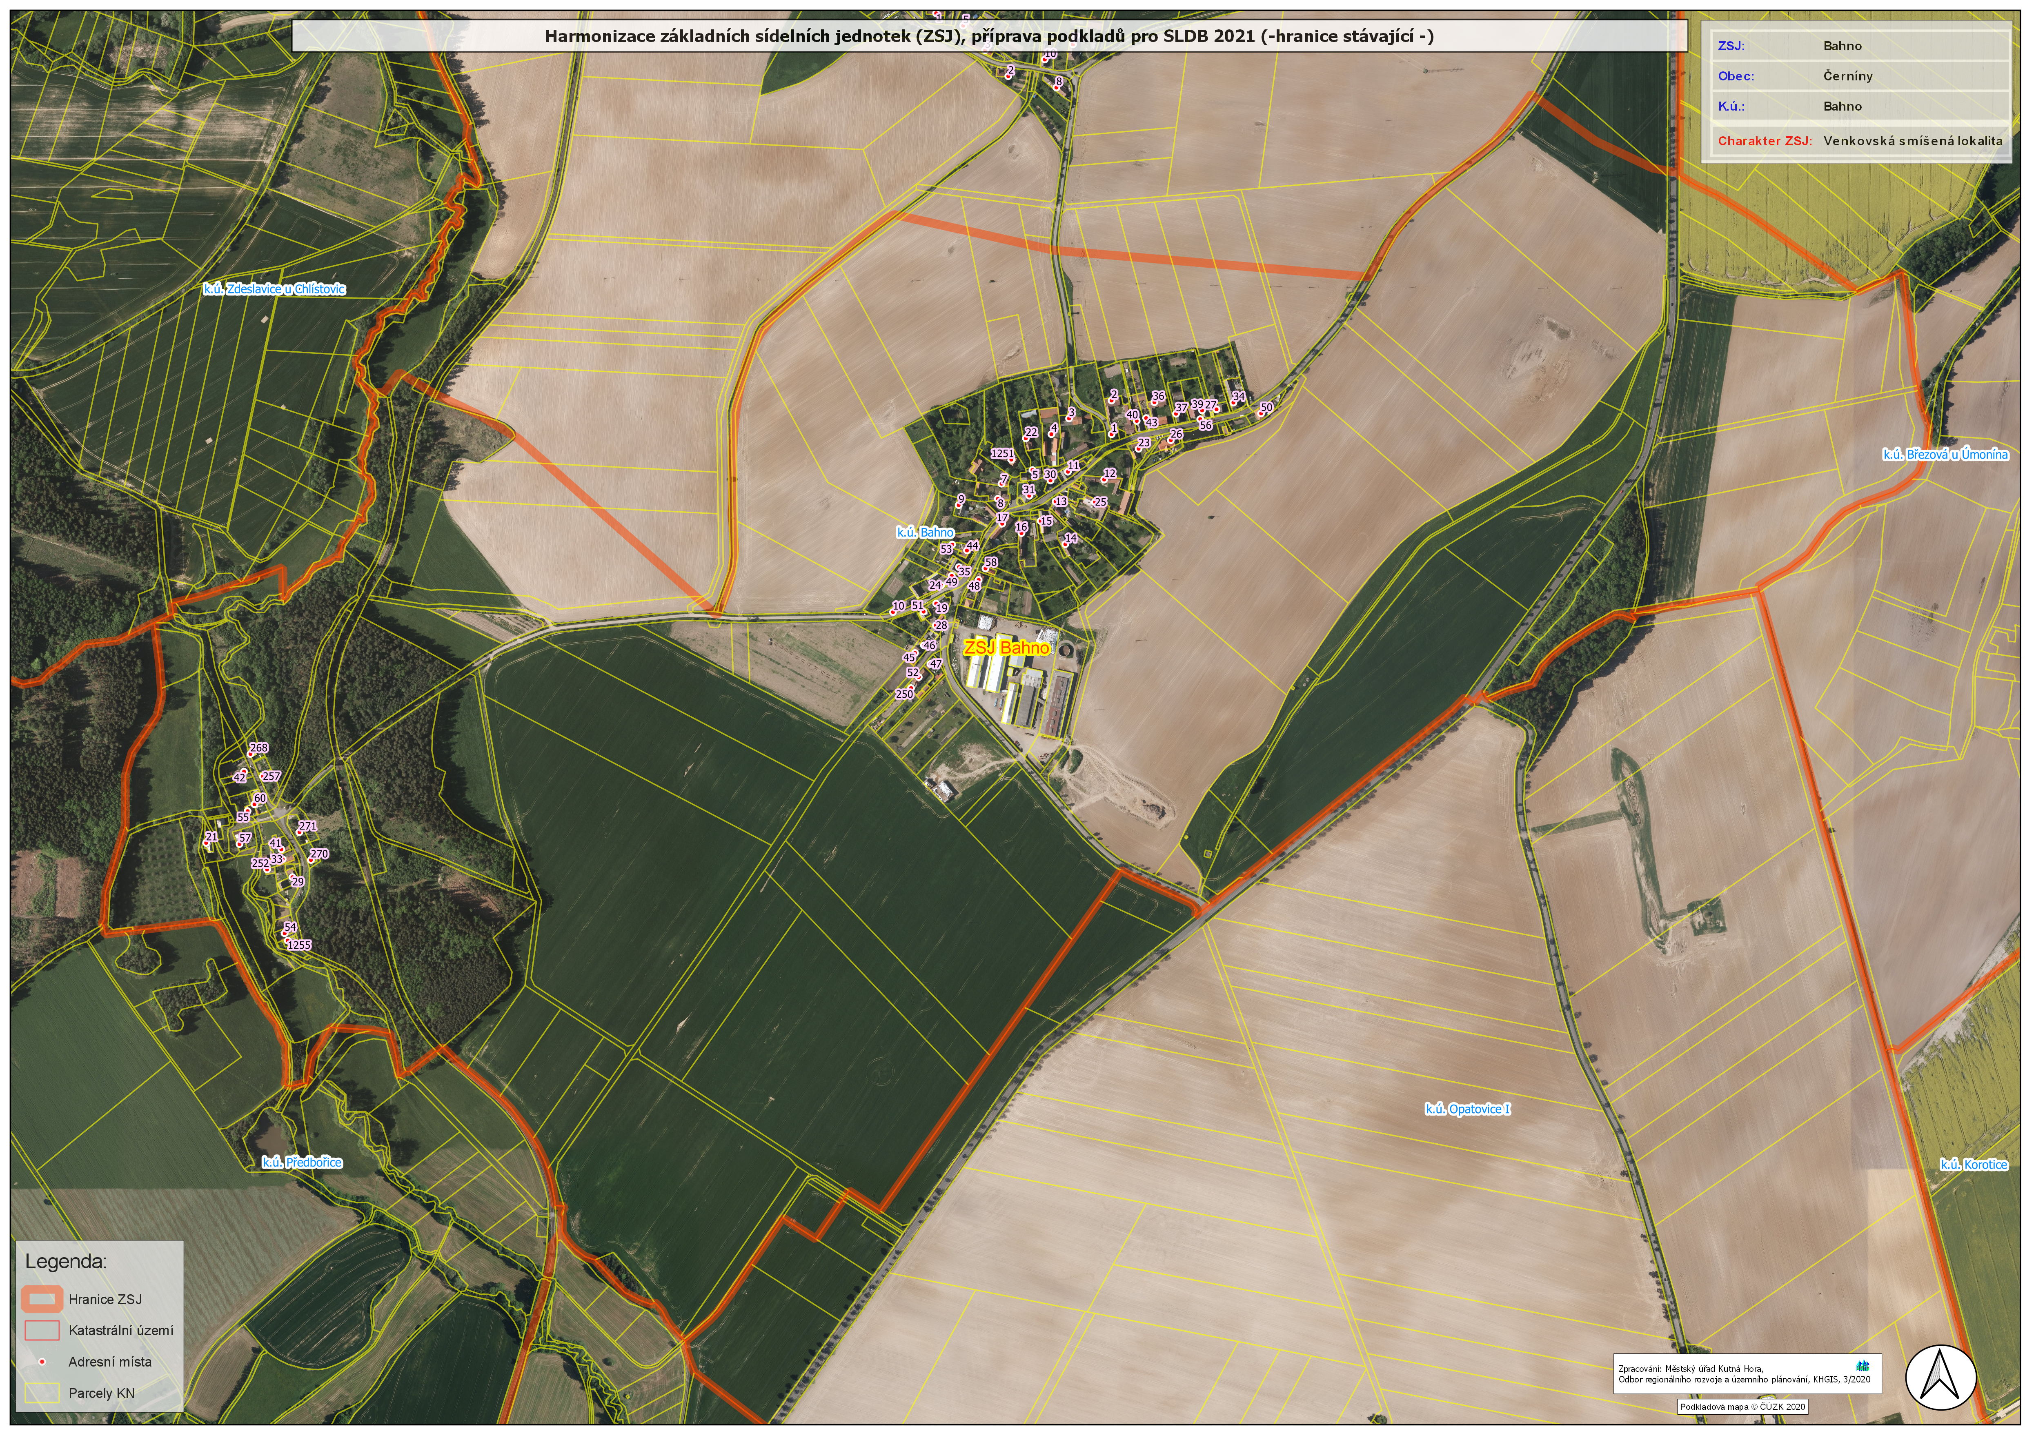Click address point number 1251
This screenshot has width=2025, height=1431.
1003,454
